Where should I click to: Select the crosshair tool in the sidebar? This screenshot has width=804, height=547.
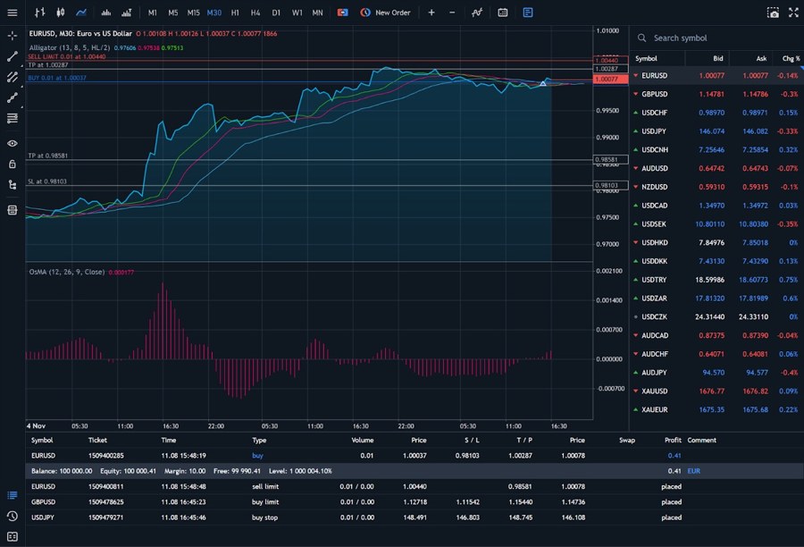(12, 36)
